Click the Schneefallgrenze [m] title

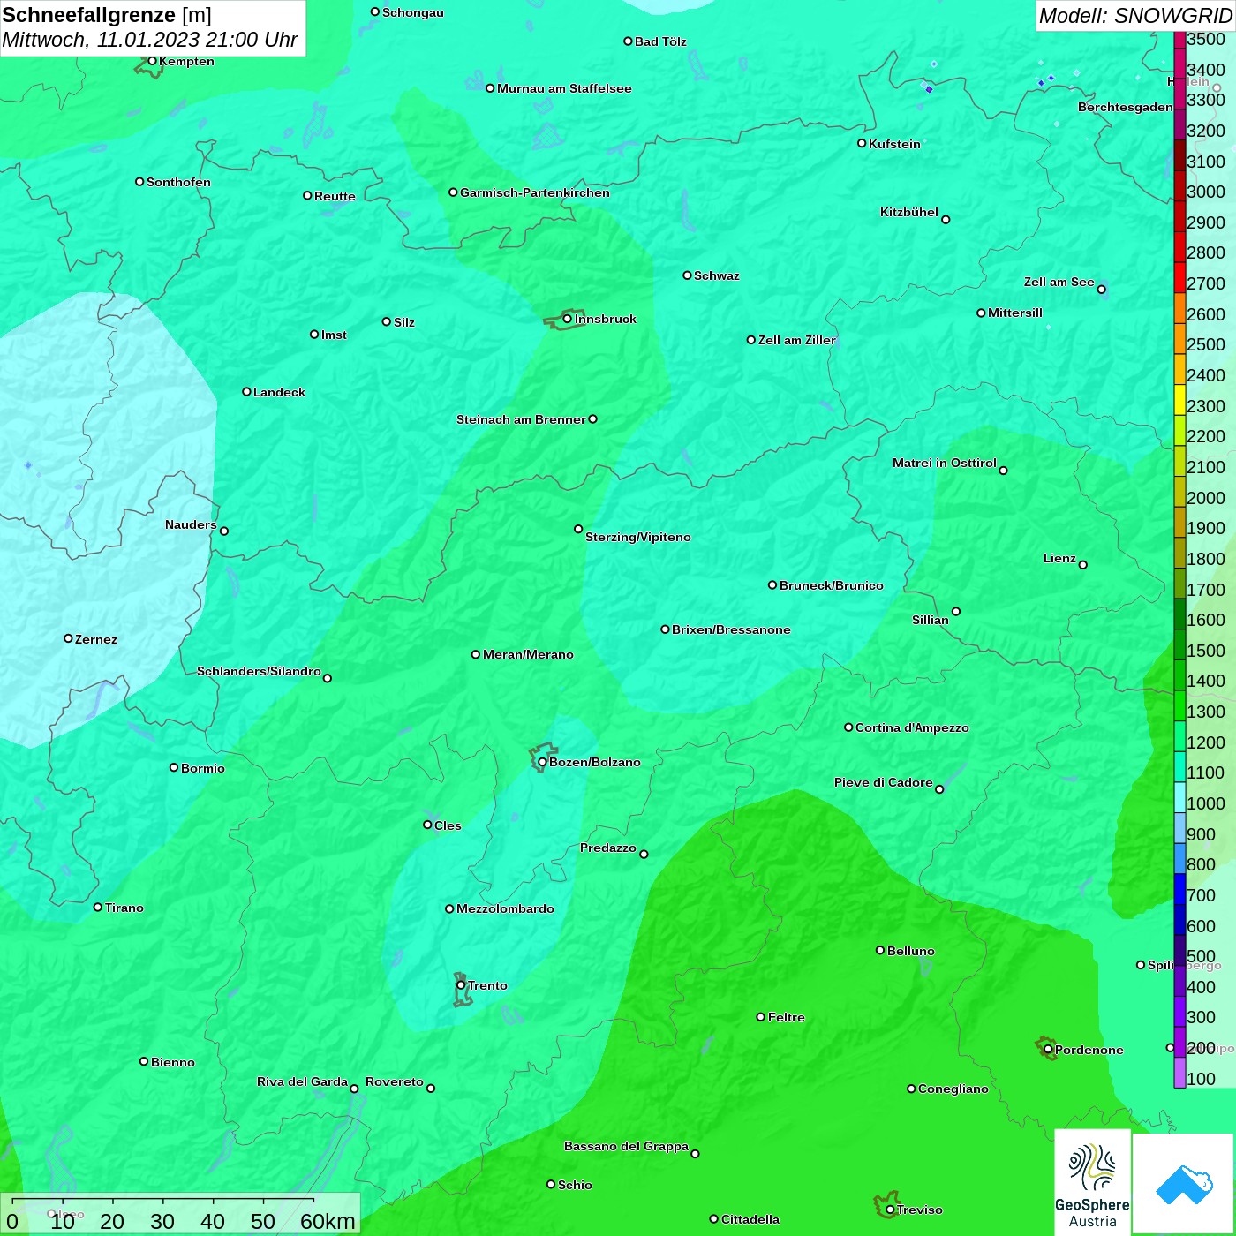pos(107,15)
